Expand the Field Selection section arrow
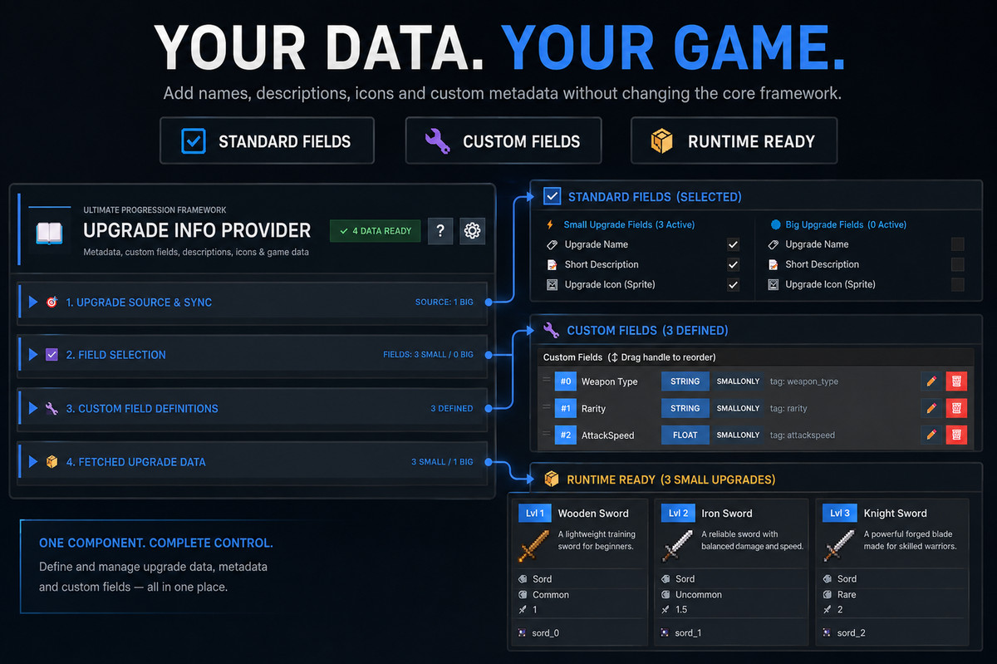This screenshot has height=664, width=997. coord(33,355)
